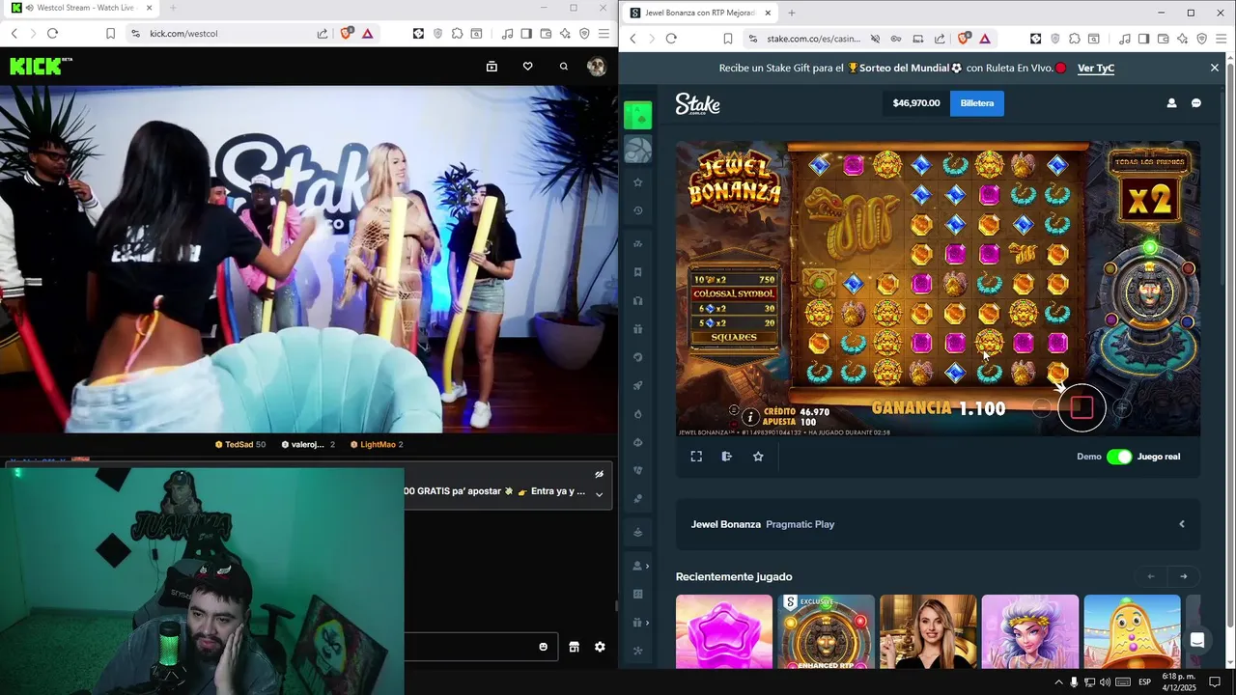Open Kick chat settings gear

pos(600,647)
